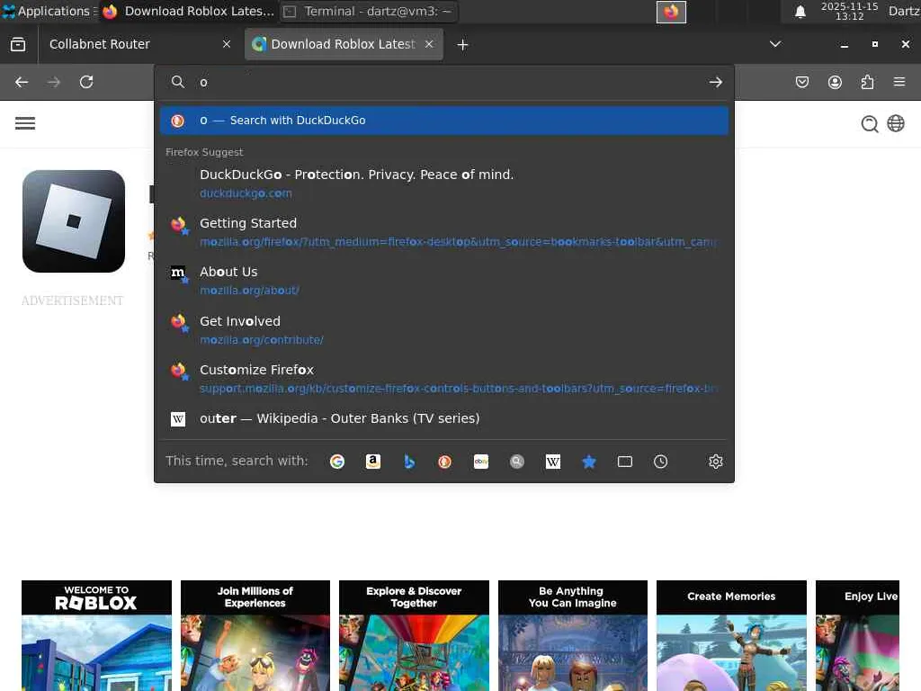921x691 pixels.
Task: Click the Go arrow in address bar
Action: coord(715,82)
